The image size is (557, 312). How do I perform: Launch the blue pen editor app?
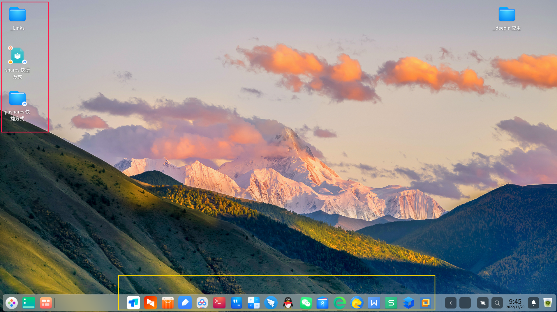click(x=185, y=303)
